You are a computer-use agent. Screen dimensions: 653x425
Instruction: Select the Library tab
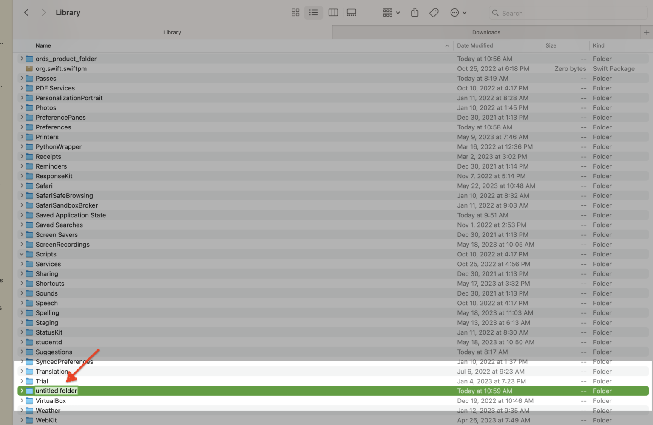pos(172,32)
